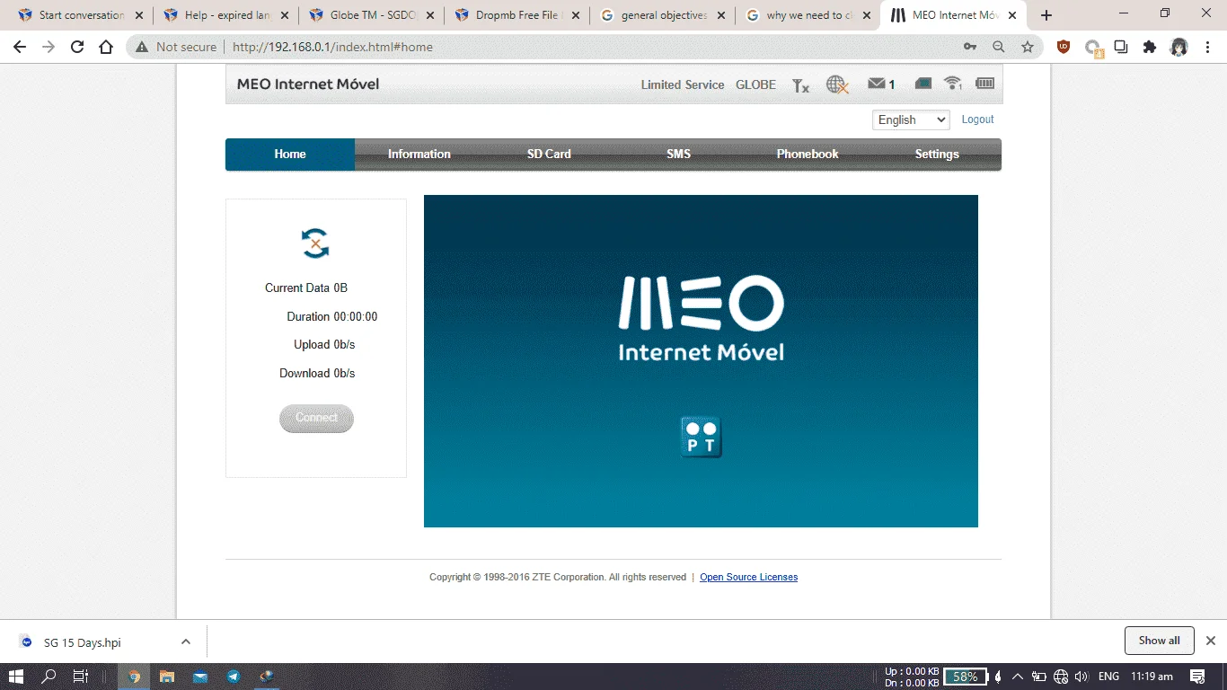Click the Limited Service status text
Image resolution: width=1227 pixels, height=690 pixels.
(x=683, y=85)
